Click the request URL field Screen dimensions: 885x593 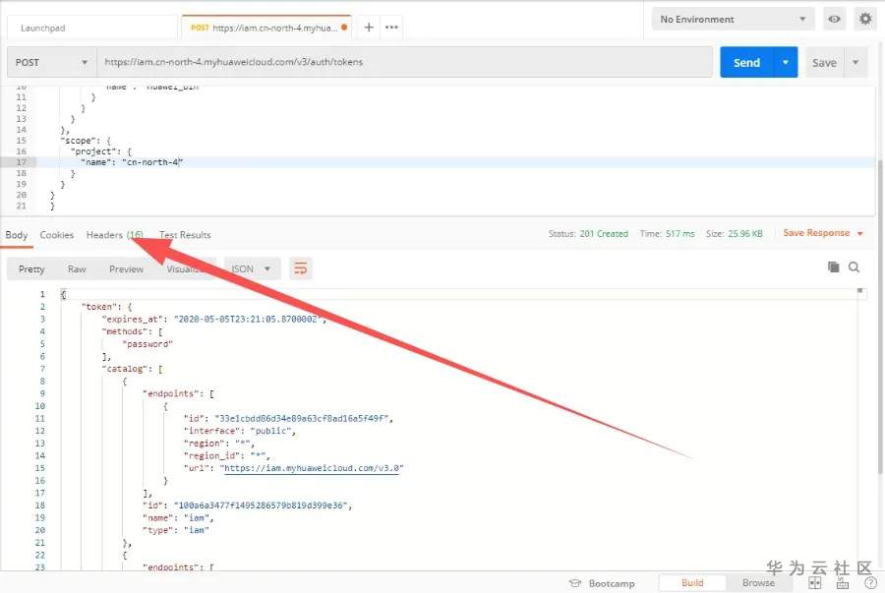tap(403, 62)
